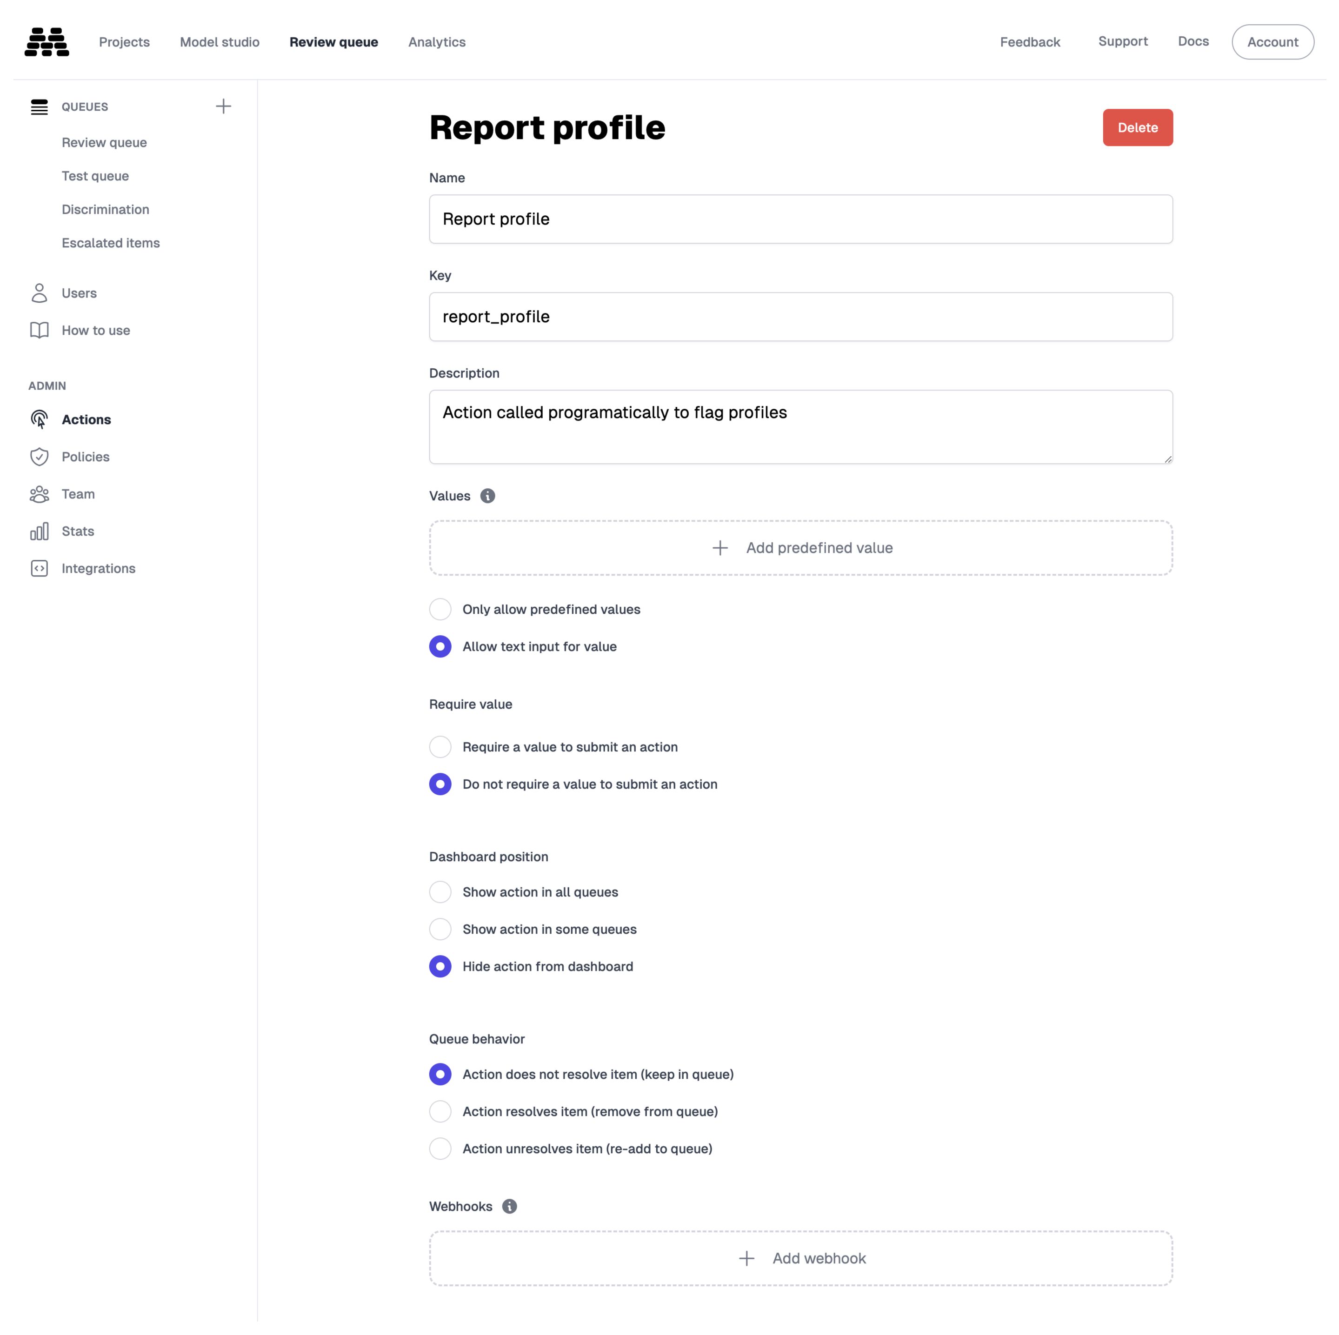This screenshot has height=1335, width=1339.
Task: Open the Model studio tab
Action: pyautogui.click(x=220, y=42)
